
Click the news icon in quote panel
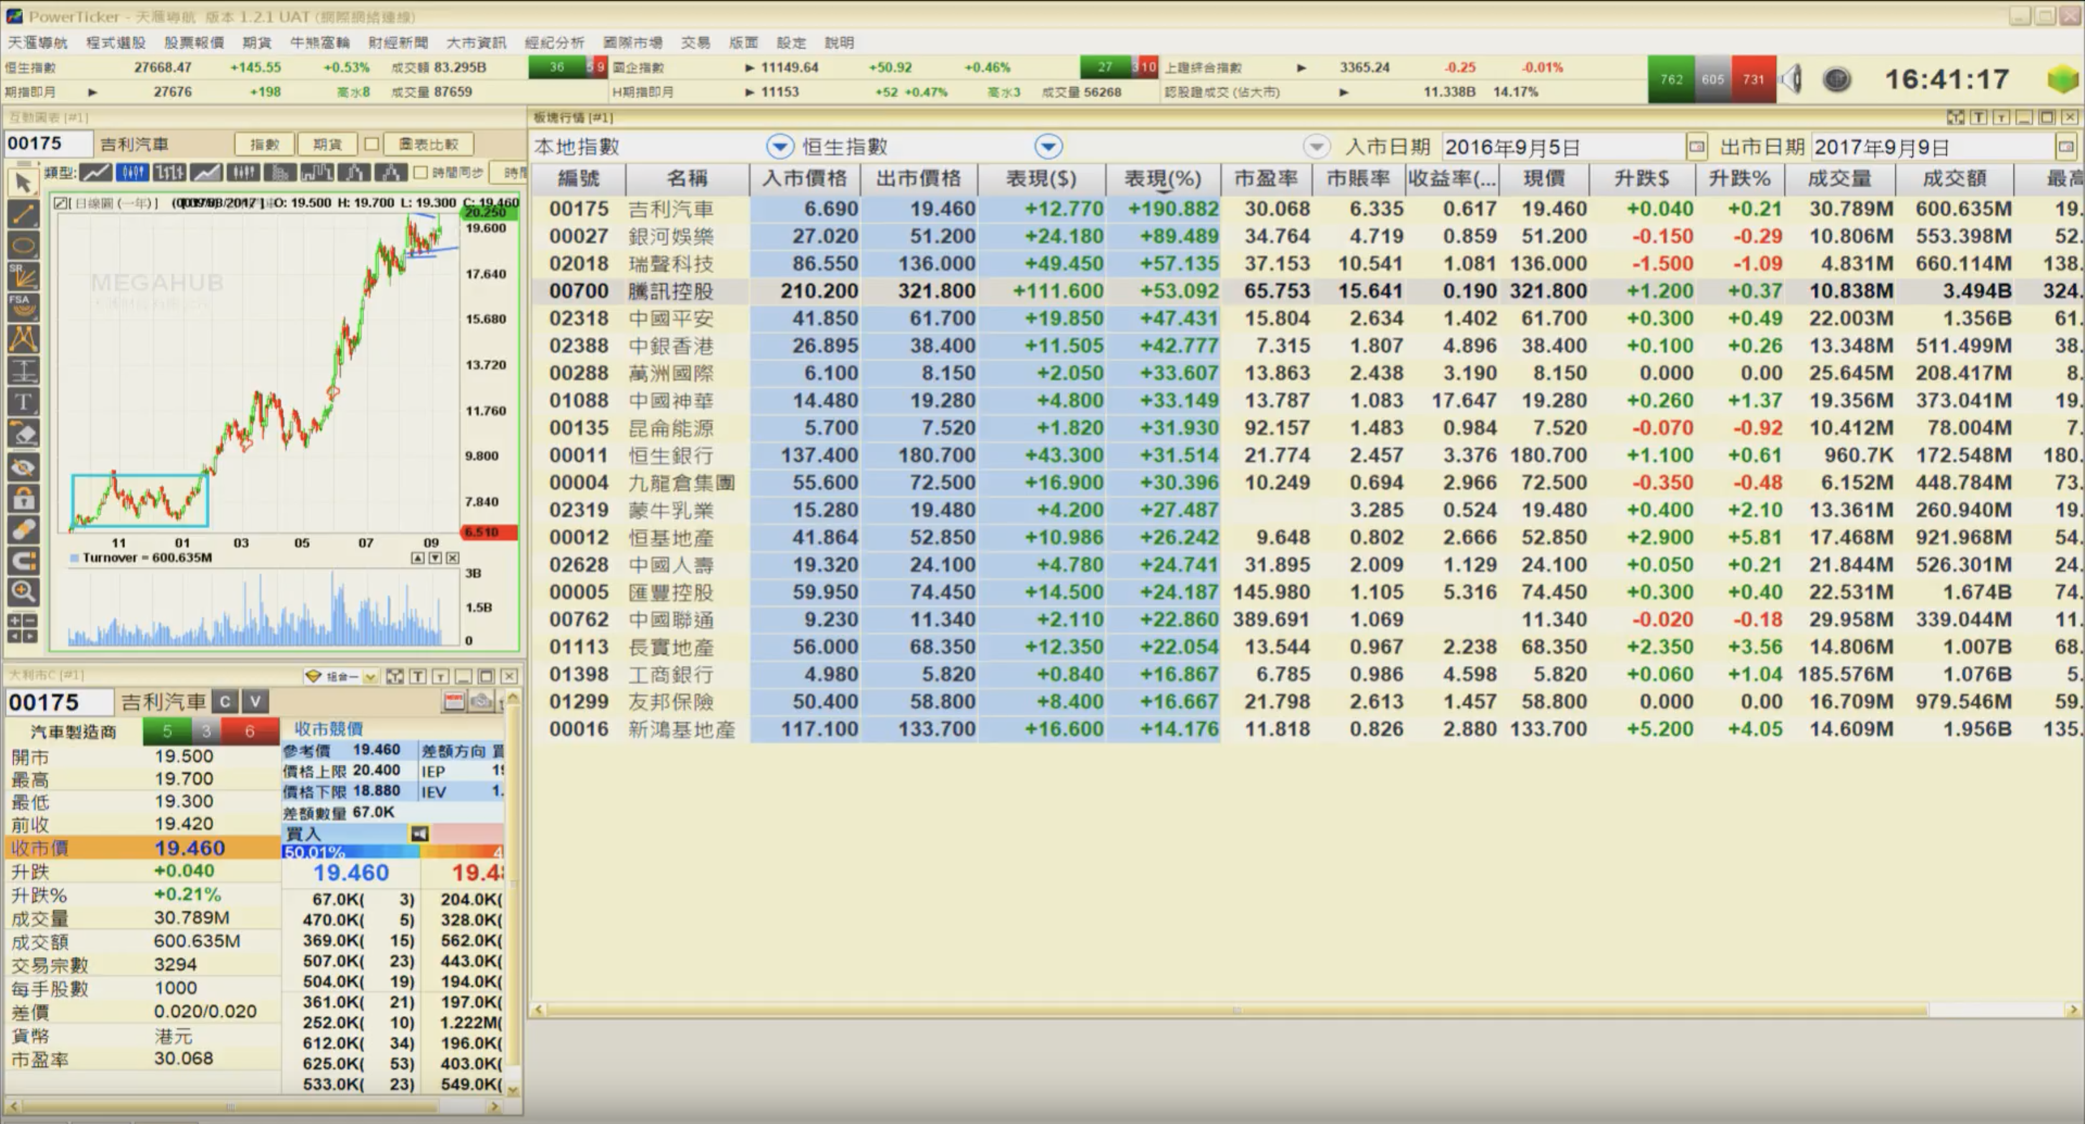point(455,701)
